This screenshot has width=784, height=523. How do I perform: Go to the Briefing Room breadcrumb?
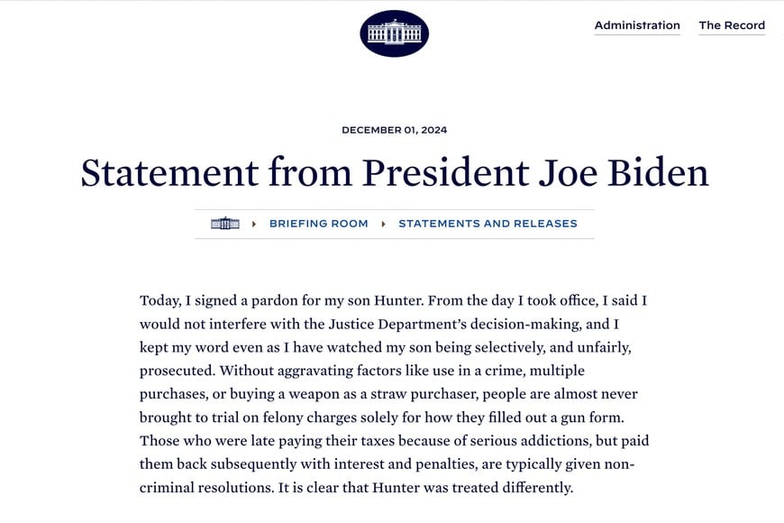(319, 224)
